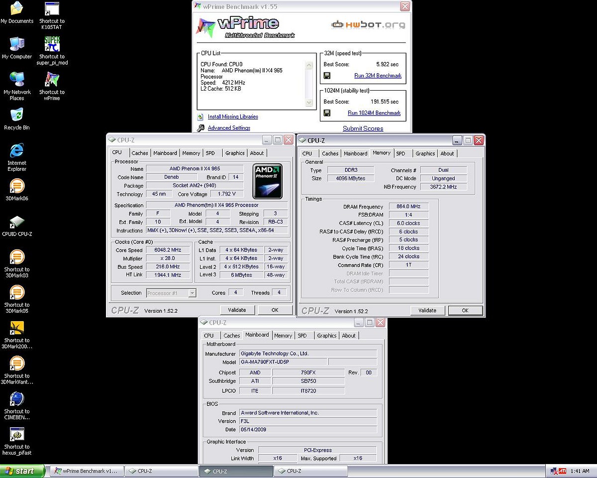Click OK in Memory CPU-Z window
Screen dimensions: 597x478
coord(465,310)
